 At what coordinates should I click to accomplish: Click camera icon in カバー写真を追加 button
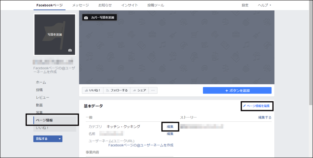(x=86, y=18)
